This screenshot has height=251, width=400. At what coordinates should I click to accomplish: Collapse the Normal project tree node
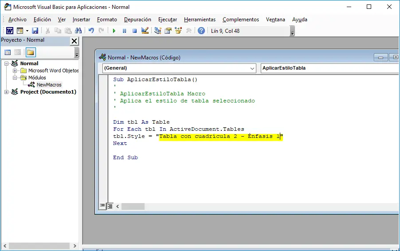6,63
